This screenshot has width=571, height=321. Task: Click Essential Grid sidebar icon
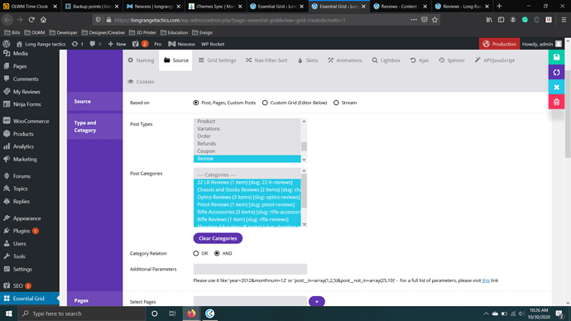coord(7,299)
